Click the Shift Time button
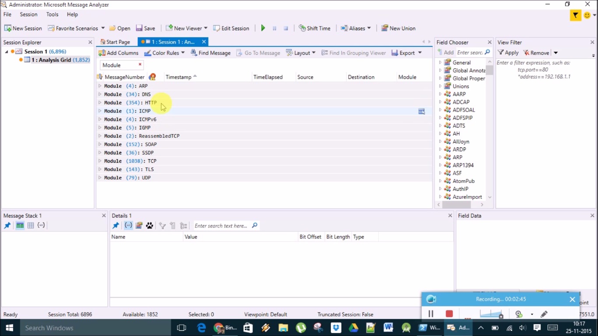 (315, 28)
